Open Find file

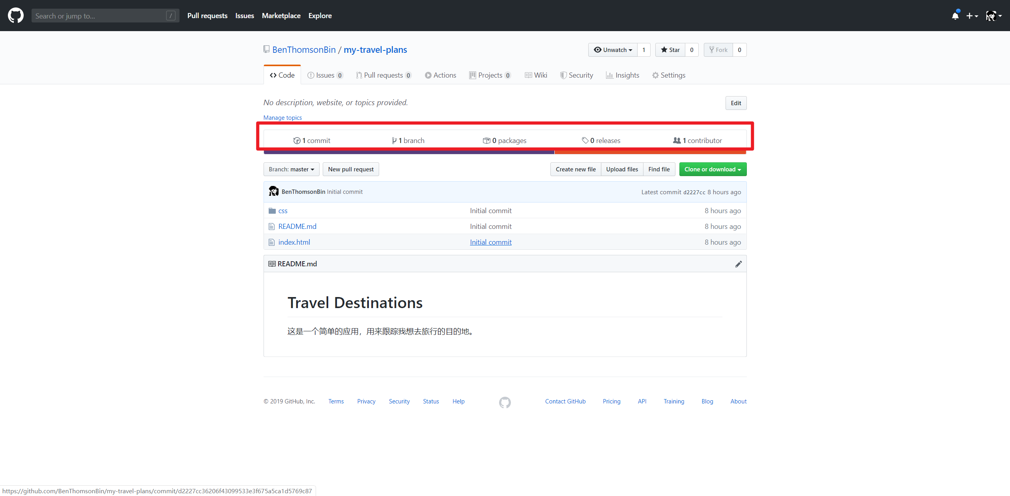click(x=659, y=169)
